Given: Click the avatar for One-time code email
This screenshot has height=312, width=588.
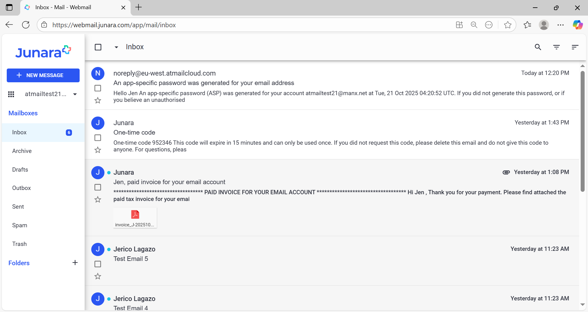Looking at the screenshot, I should pos(98,123).
